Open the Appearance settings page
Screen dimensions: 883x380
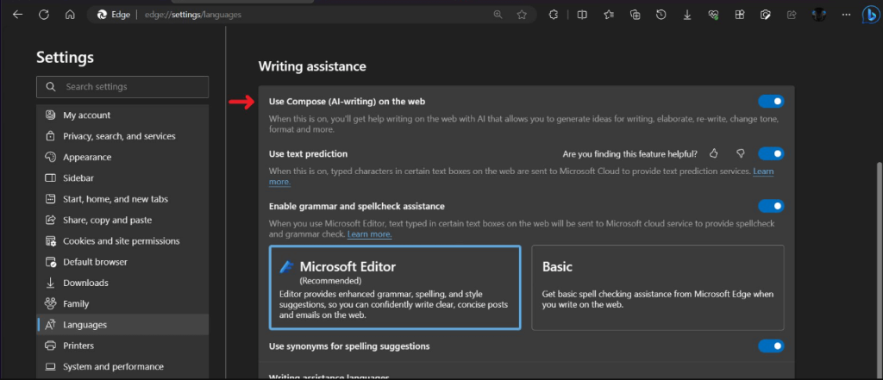(x=122, y=157)
